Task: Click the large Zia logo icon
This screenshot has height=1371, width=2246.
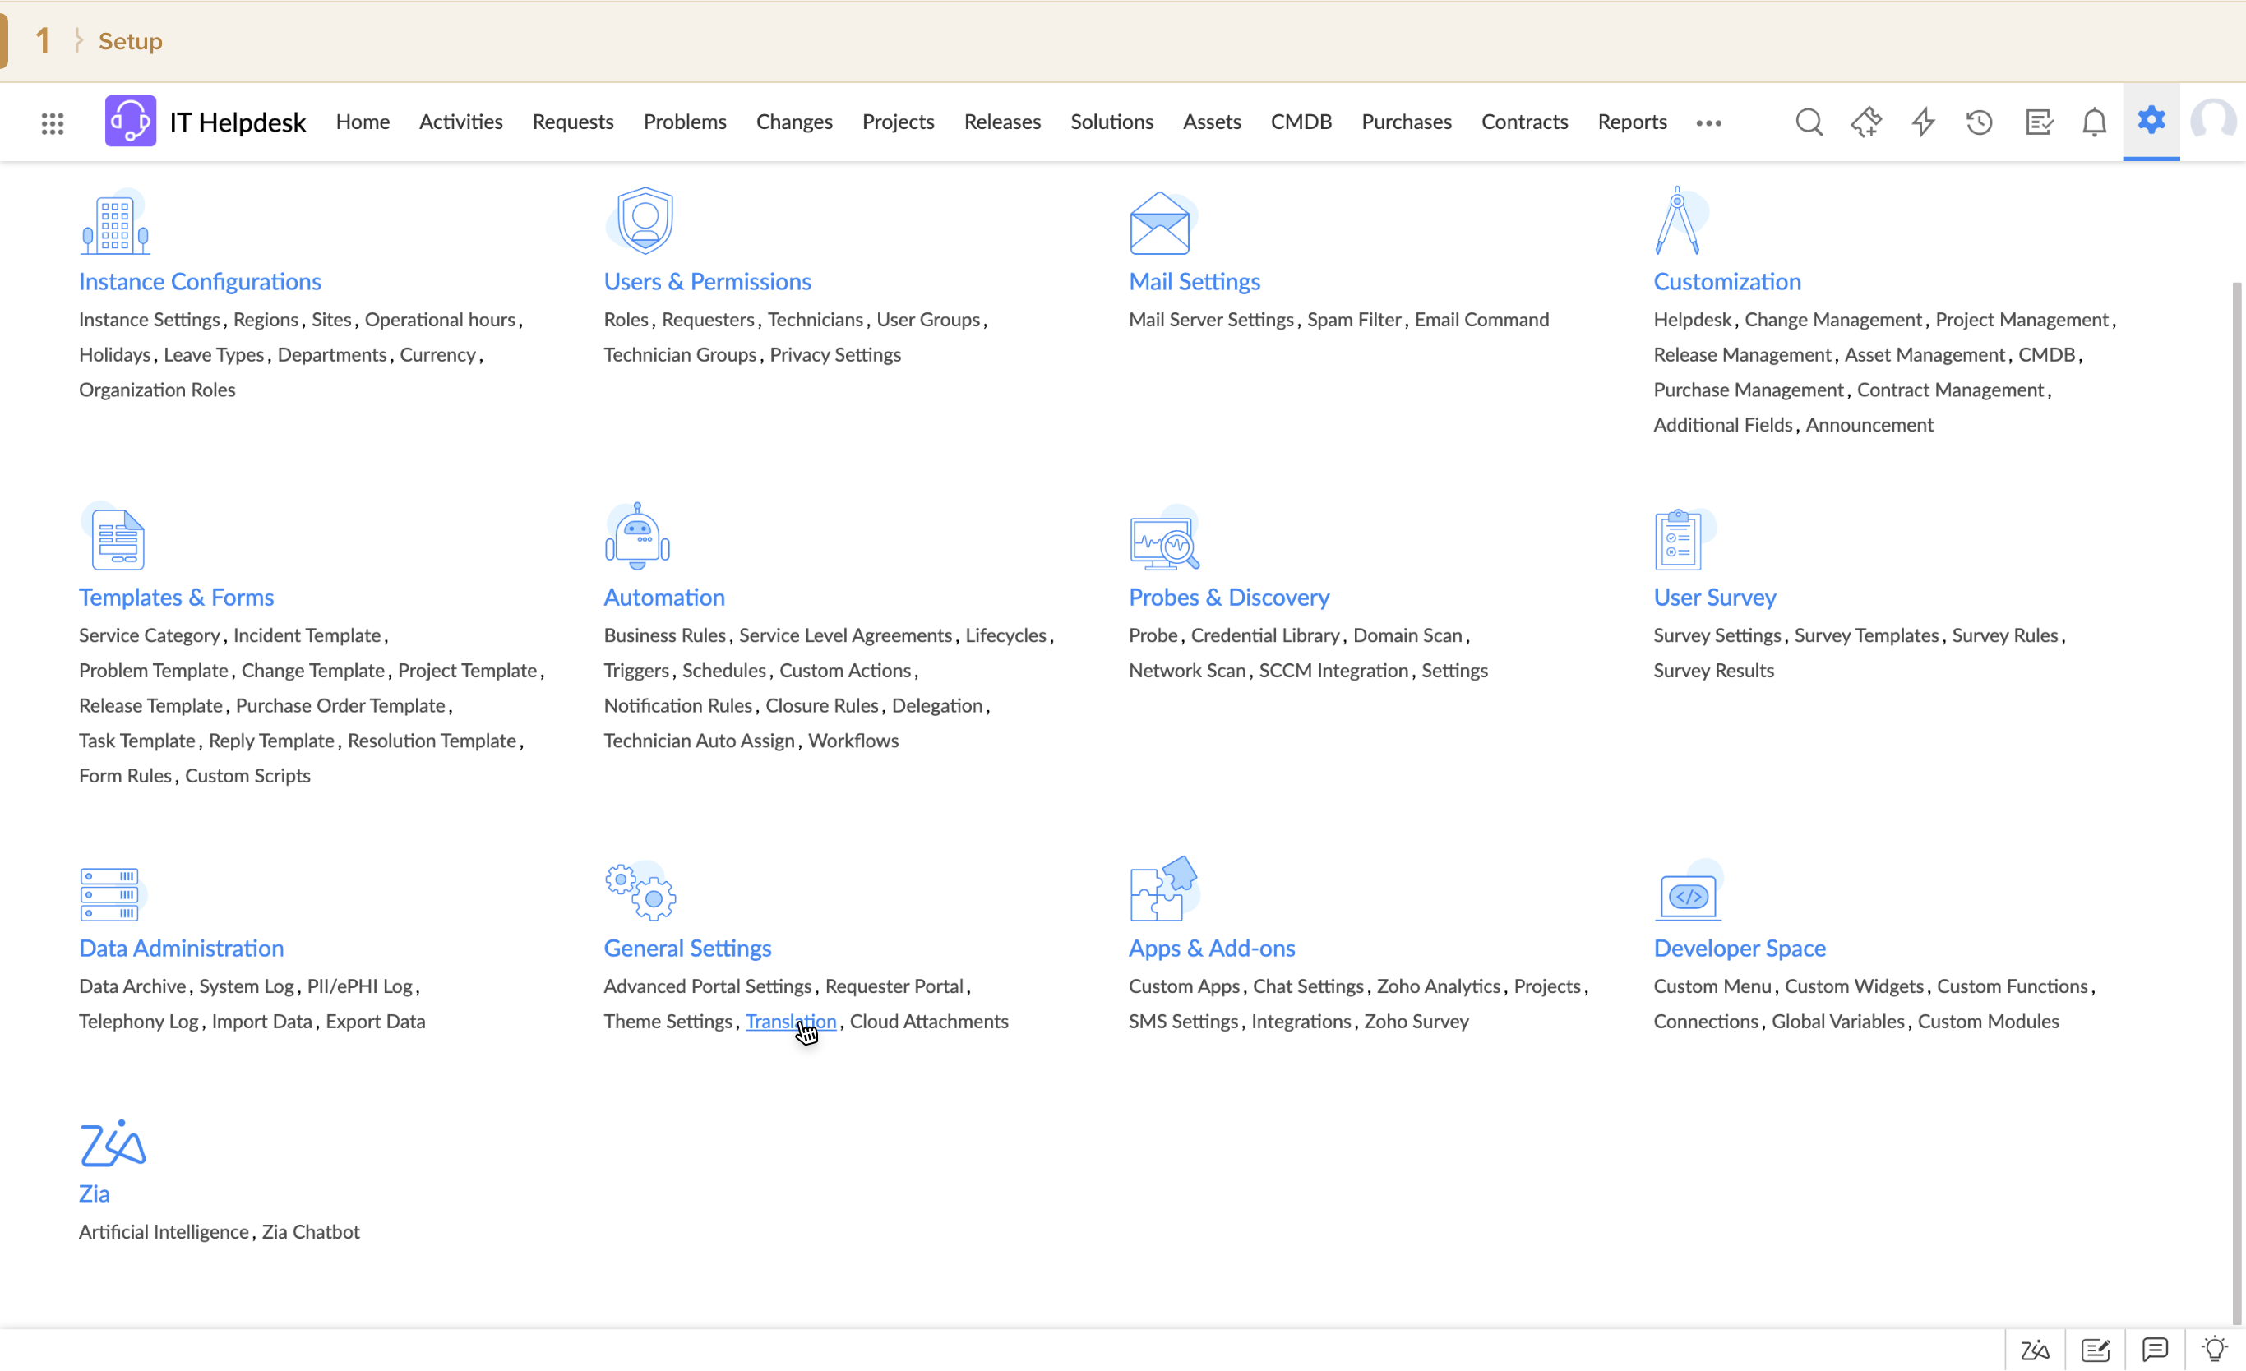Action: 113,1144
